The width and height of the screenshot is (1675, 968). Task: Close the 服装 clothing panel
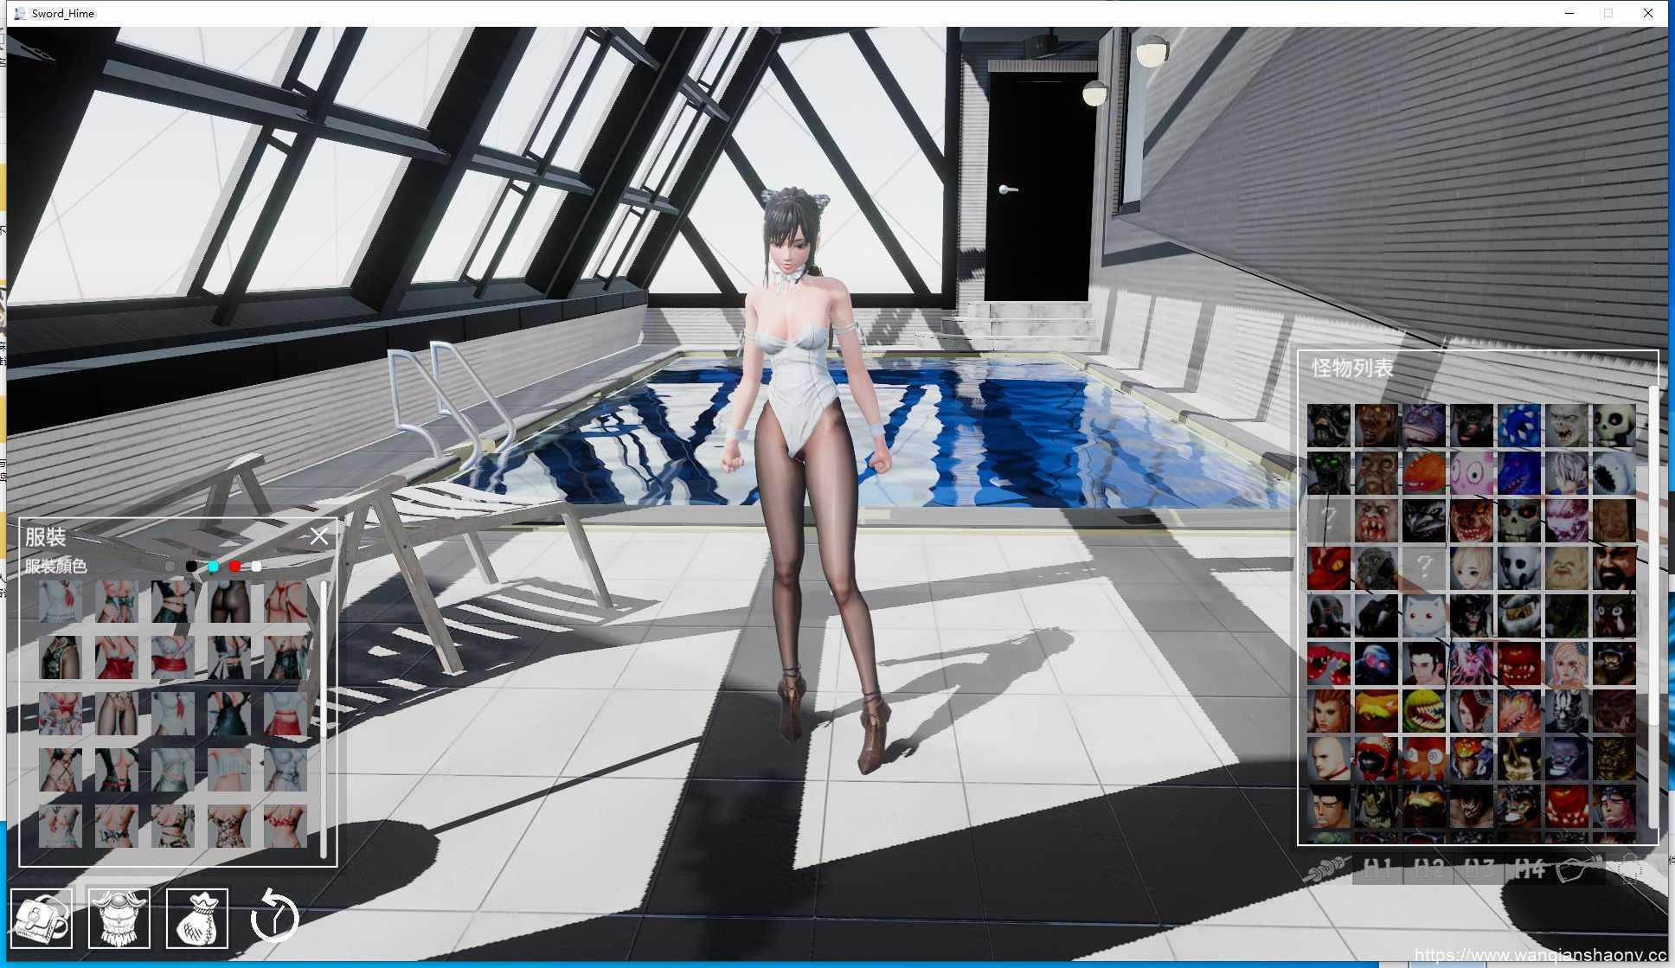pos(319,536)
